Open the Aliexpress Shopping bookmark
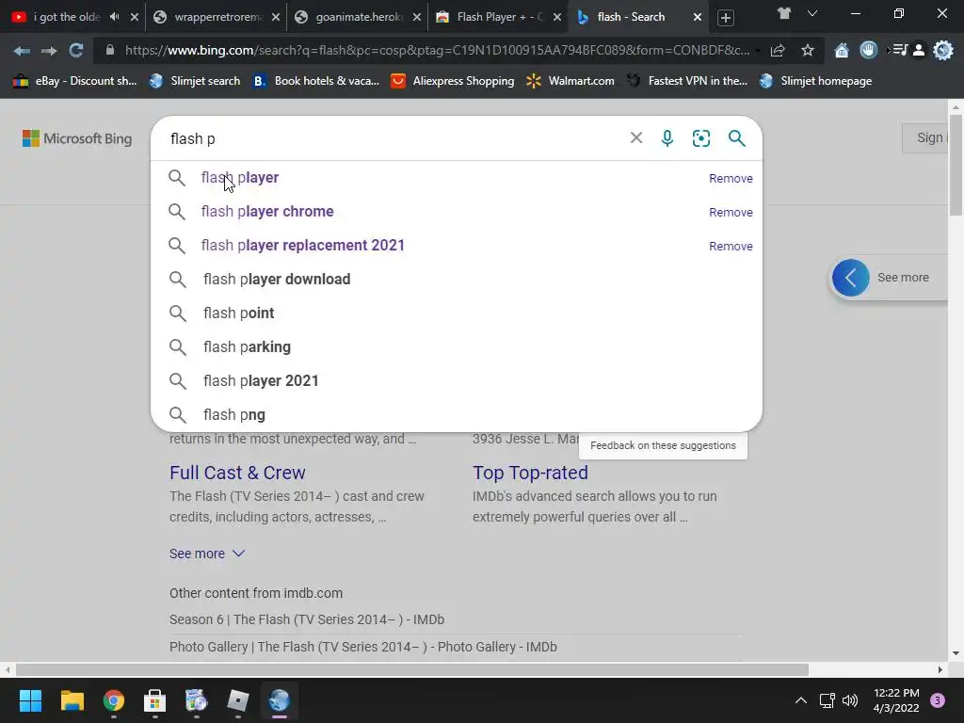The height and width of the screenshot is (723, 964). (x=453, y=81)
